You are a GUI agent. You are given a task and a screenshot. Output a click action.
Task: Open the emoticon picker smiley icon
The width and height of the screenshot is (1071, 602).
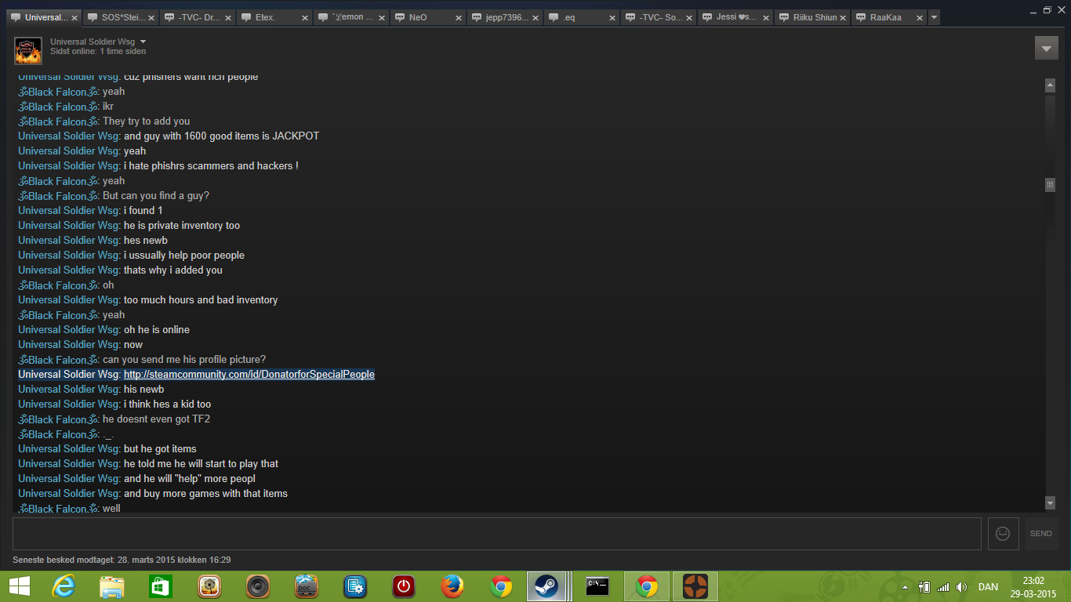tap(1003, 534)
